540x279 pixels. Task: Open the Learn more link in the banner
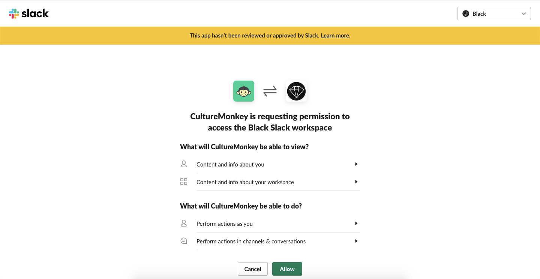pos(334,35)
